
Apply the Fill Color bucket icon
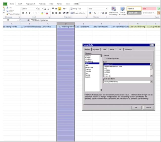pyautogui.click(x=42, y=13)
